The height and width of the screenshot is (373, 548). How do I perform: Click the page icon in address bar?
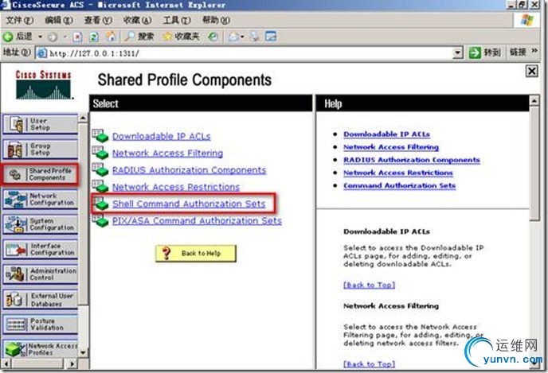click(x=42, y=53)
